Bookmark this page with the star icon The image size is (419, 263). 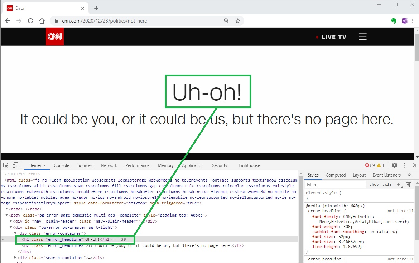point(237,21)
